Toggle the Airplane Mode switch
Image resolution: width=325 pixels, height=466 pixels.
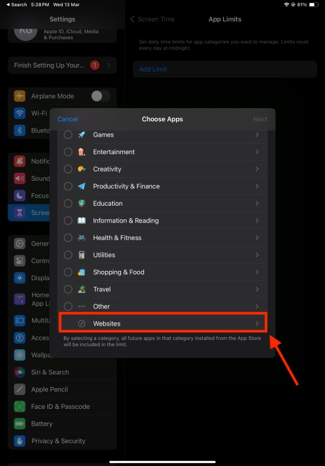point(101,96)
